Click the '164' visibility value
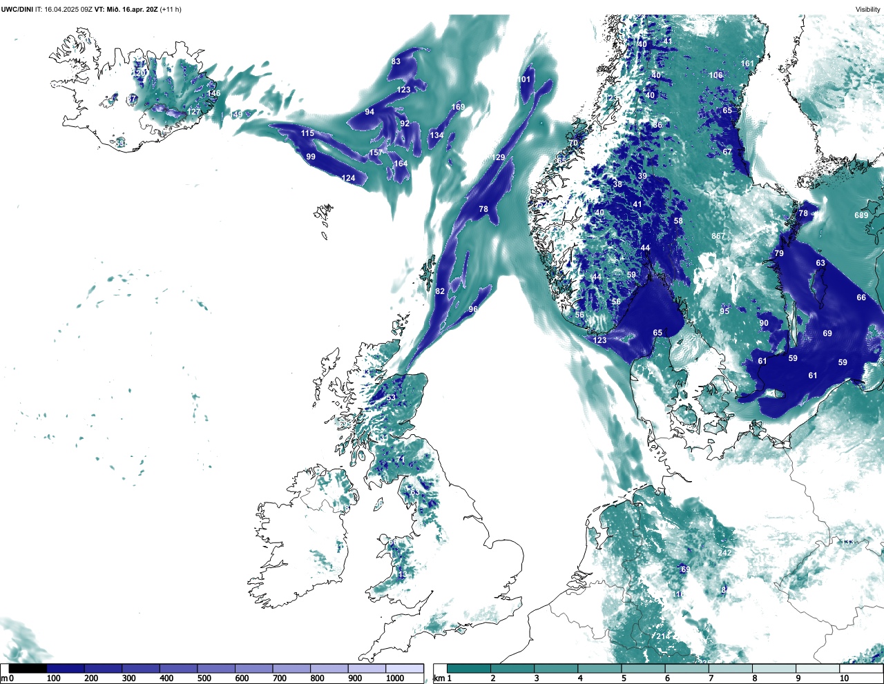Image resolution: width=884 pixels, height=684 pixels. tap(401, 164)
